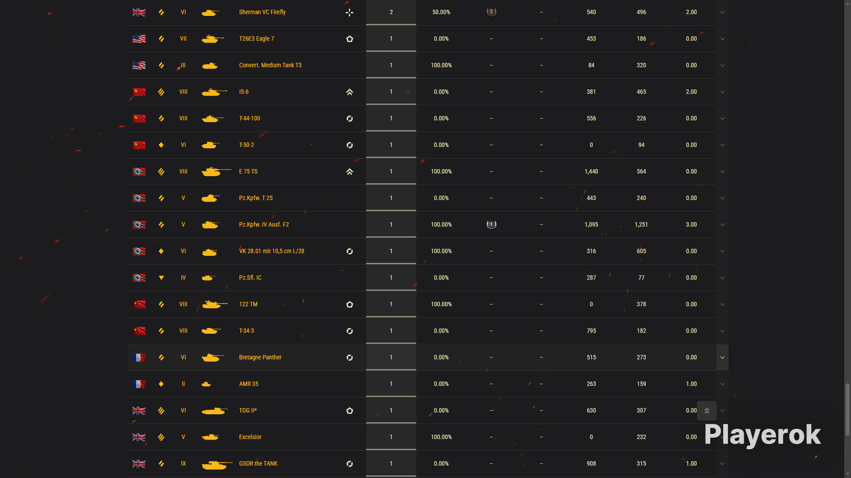Screen dimensions: 851x478
Task: Expand the Sherman VC Firefly row details
Action: tap(722, 12)
